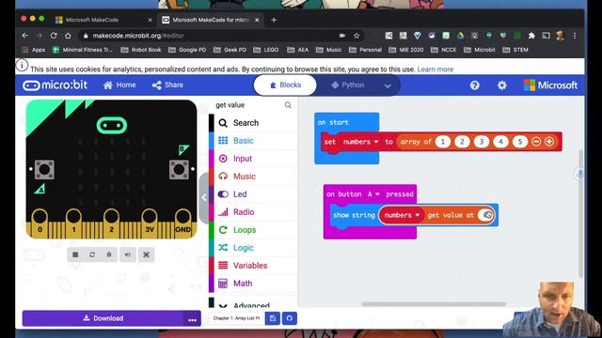Add an array item with plus icon
The width and height of the screenshot is (602, 338).
pos(549,142)
